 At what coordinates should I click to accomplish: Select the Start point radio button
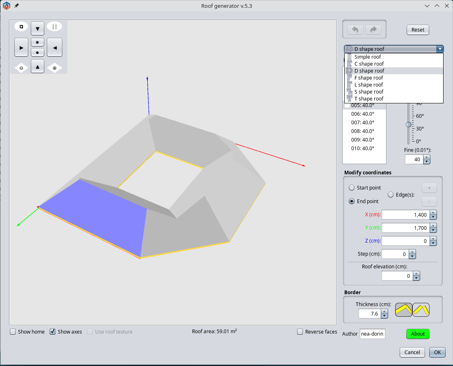pyautogui.click(x=352, y=188)
